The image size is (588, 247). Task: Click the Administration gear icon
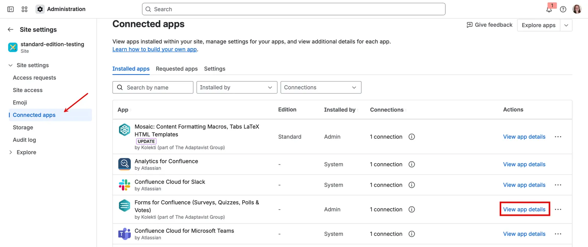(x=40, y=9)
